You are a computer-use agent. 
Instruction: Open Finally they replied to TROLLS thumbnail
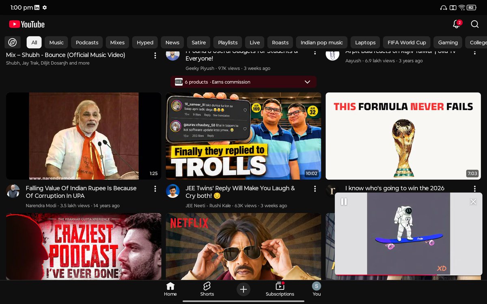click(x=243, y=136)
